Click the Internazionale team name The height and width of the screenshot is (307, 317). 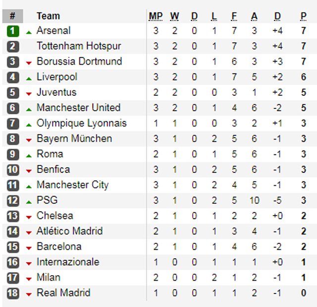[x=68, y=262]
